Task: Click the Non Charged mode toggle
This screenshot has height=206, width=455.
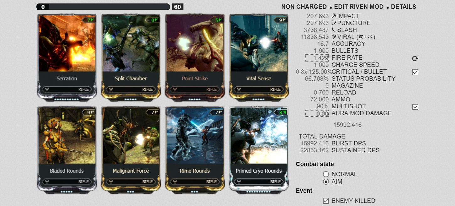Action: tap(304, 7)
